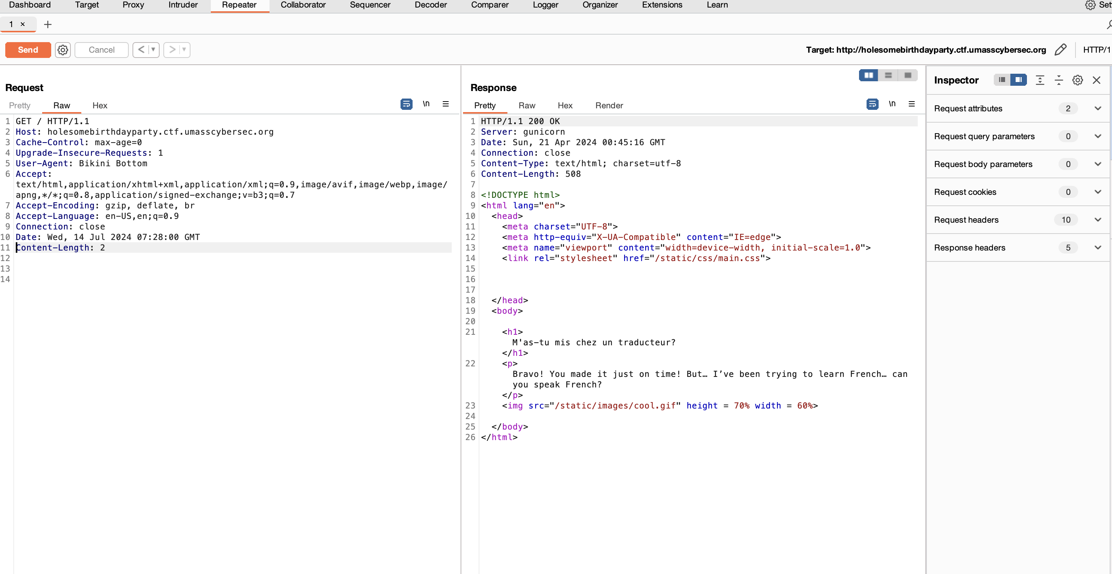Select Request Raw view tab

tap(62, 106)
